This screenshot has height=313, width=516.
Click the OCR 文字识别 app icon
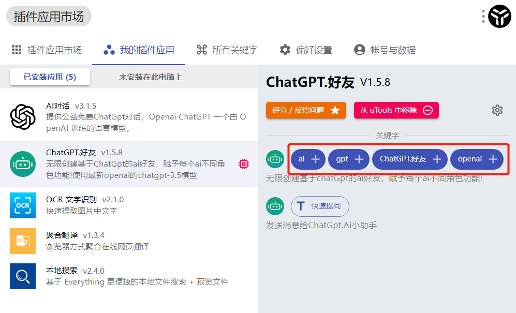pyautogui.click(x=23, y=205)
